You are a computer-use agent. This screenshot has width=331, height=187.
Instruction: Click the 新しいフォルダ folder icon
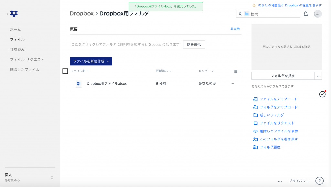(x=255, y=115)
